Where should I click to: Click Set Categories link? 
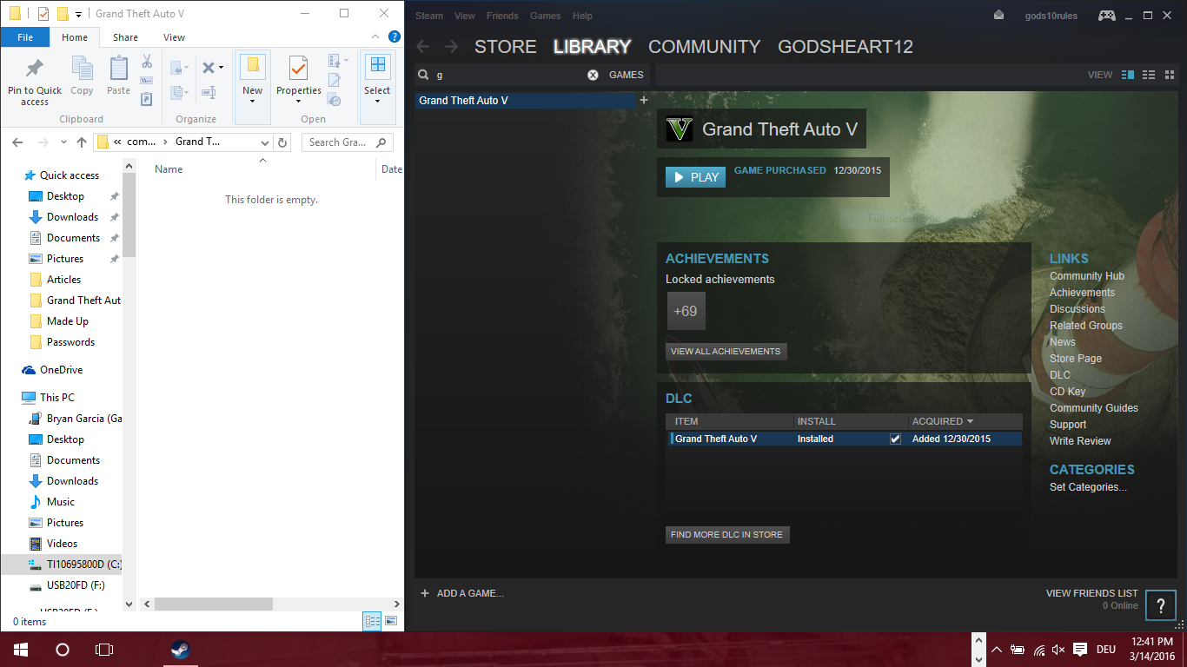(1088, 487)
